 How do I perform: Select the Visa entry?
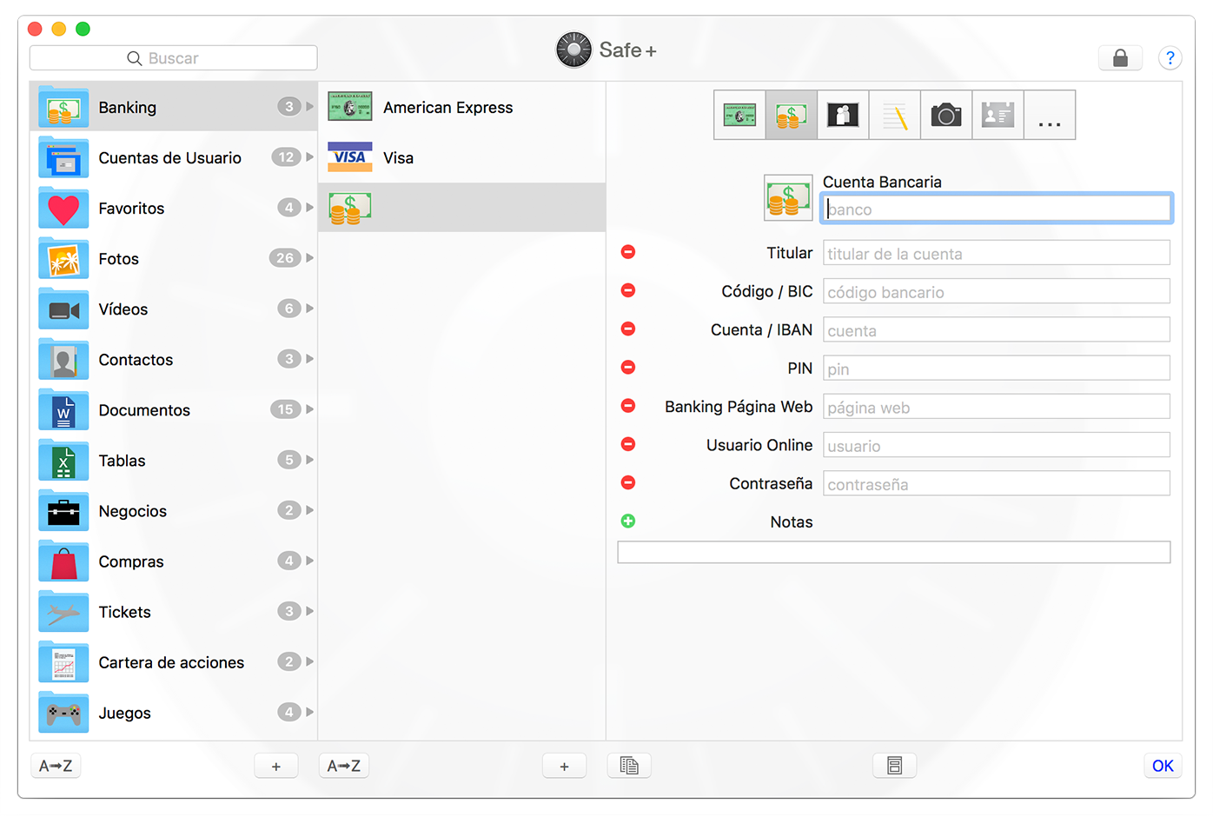coord(461,157)
